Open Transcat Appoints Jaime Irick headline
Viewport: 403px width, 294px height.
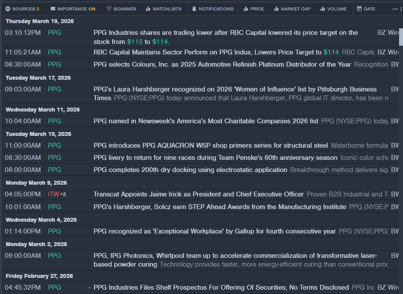click(198, 194)
